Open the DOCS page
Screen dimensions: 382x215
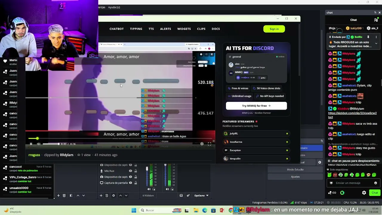(x=216, y=29)
